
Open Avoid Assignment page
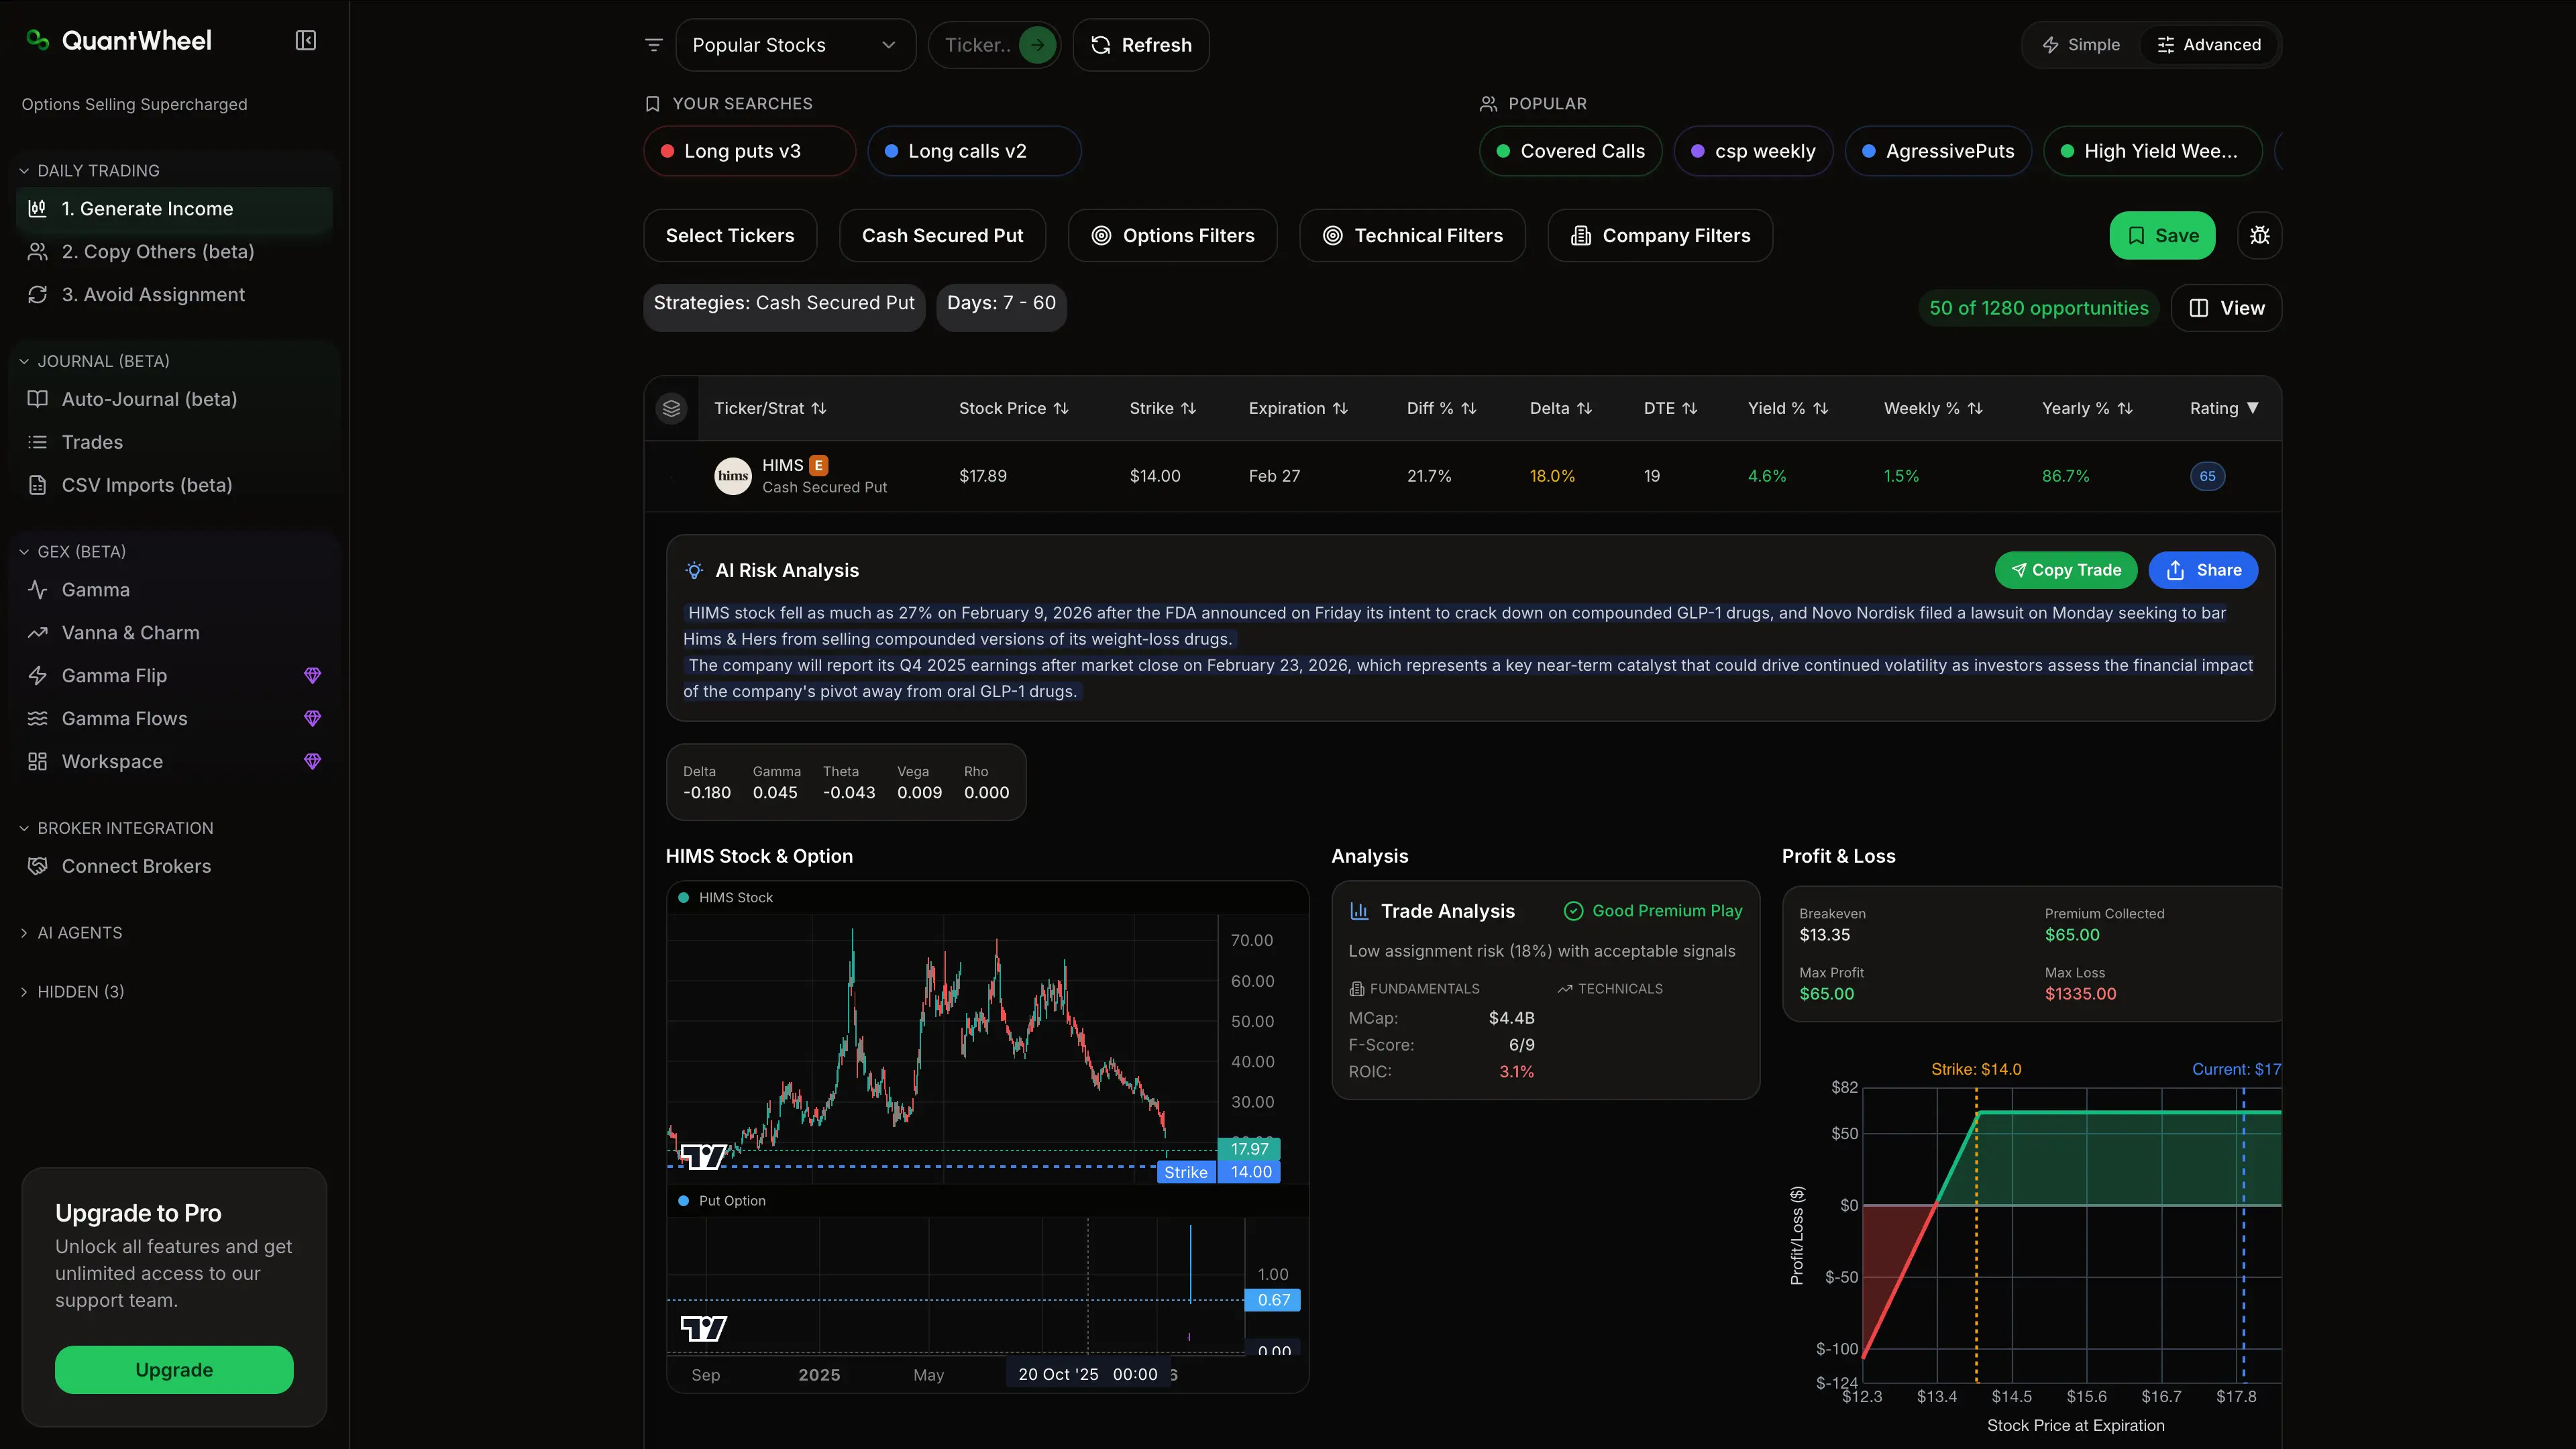coord(175,295)
